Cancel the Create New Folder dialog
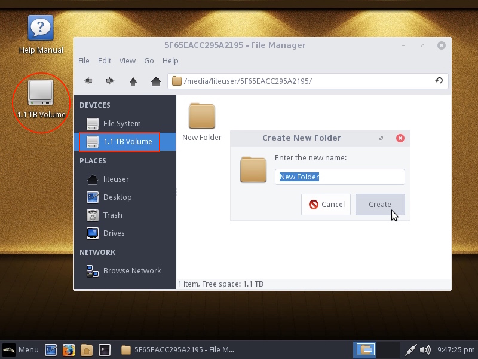This screenshot has height=359, width=478. click(x=326, y=204)
